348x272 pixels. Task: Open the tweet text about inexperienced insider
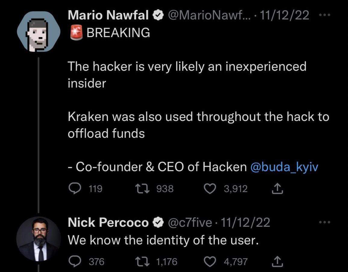[x=187, y=66]
